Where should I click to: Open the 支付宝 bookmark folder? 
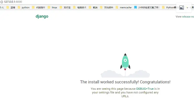[65, 8]
